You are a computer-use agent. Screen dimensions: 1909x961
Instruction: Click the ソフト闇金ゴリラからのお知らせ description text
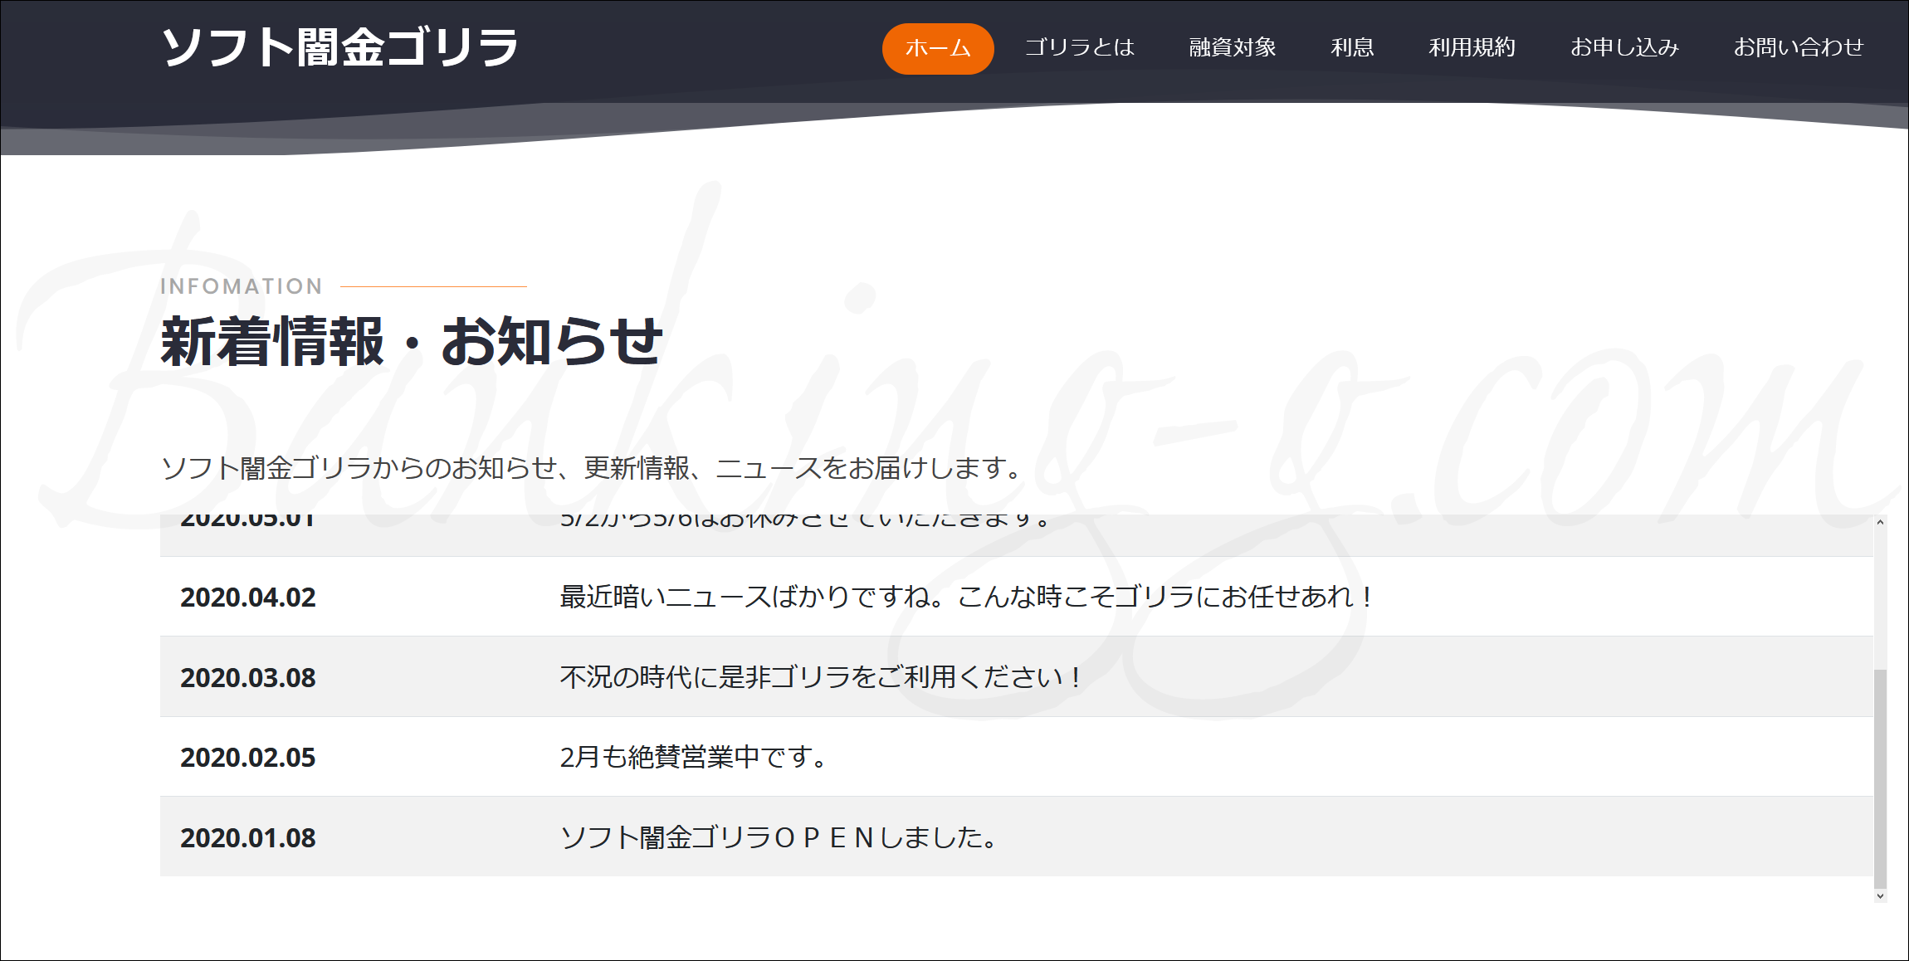tap(593, 468)
